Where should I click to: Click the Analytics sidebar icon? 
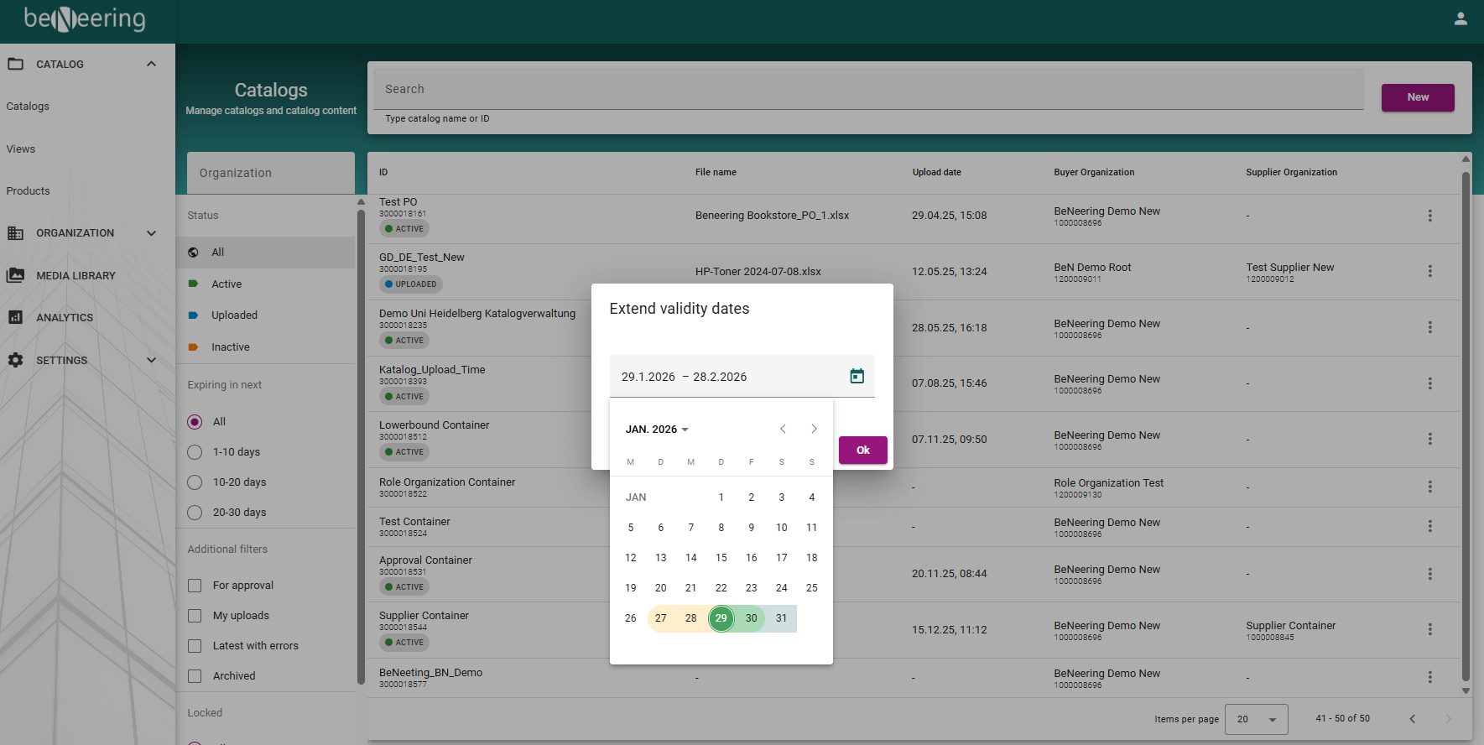point(15,317)
